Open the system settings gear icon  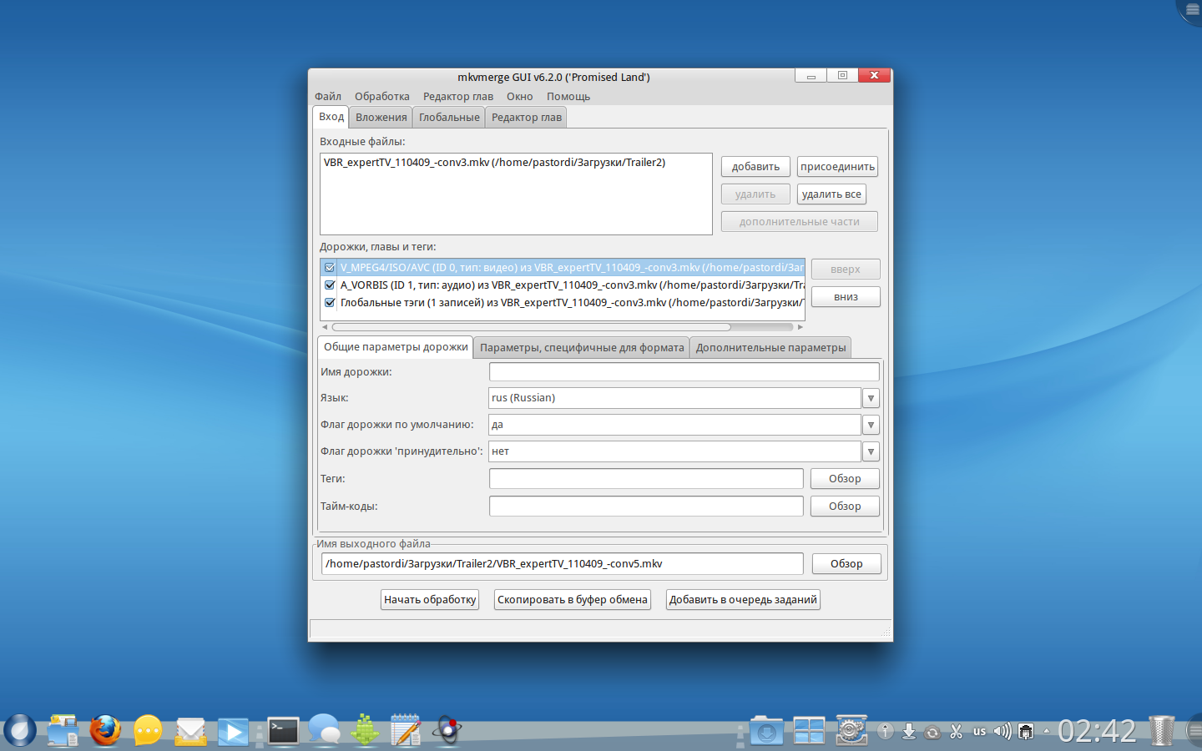pyautogui.click(x=851, y=731)
